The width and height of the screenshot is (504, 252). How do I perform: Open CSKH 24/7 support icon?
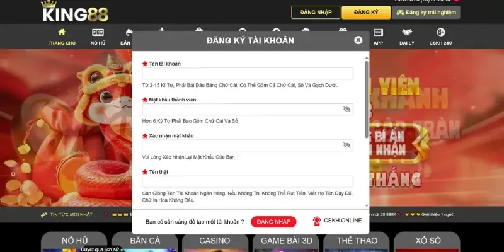pos(441,33)
